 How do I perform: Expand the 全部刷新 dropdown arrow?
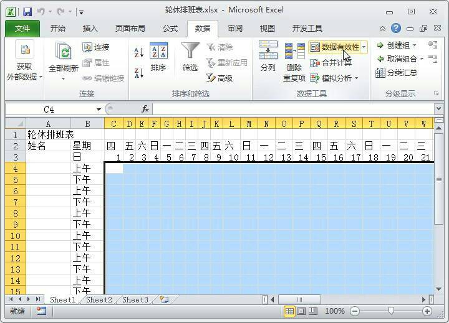click(63, 78)
